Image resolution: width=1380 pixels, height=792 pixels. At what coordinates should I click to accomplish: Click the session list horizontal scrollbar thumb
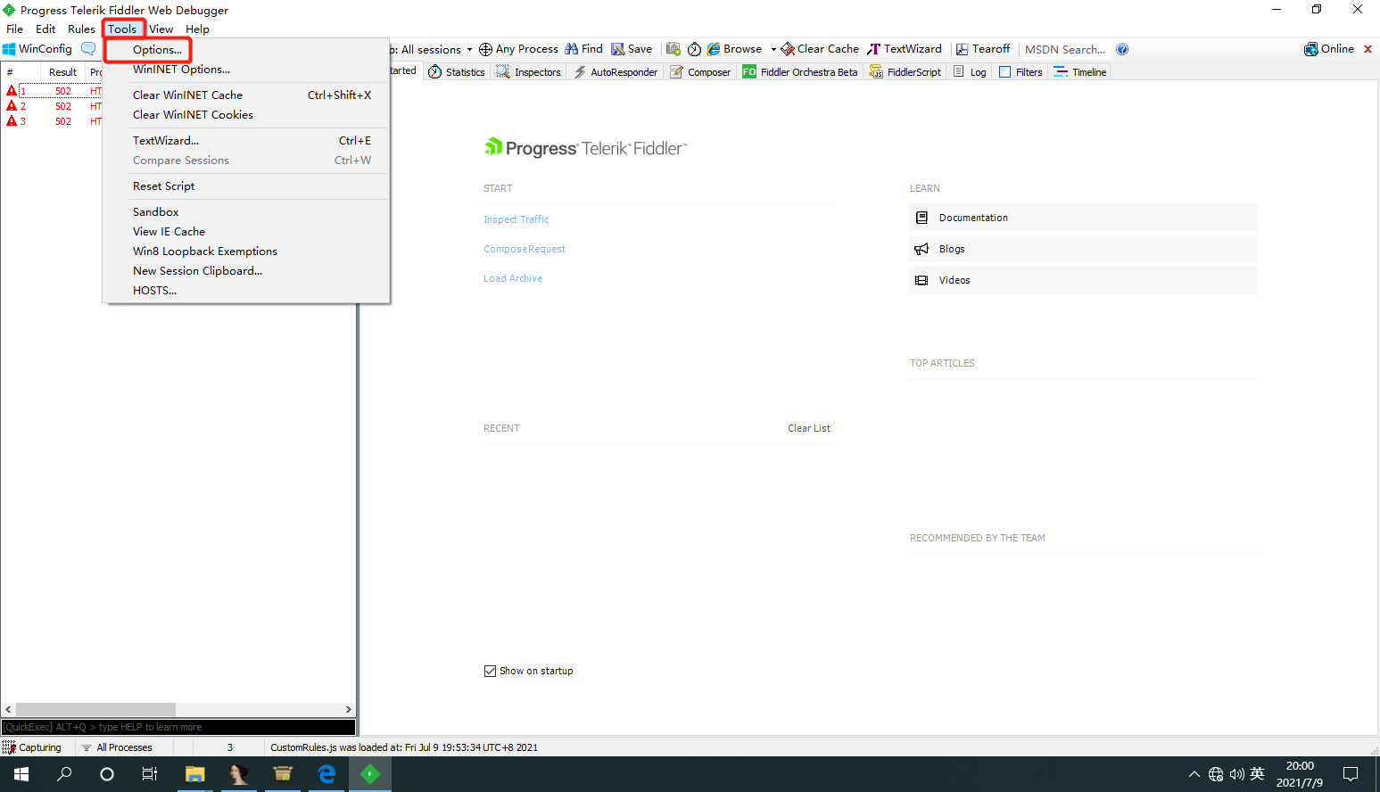[95, 709]
